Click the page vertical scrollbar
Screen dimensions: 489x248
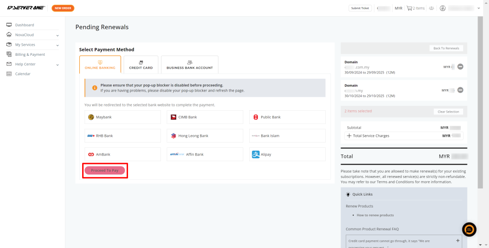pos(480,102)
